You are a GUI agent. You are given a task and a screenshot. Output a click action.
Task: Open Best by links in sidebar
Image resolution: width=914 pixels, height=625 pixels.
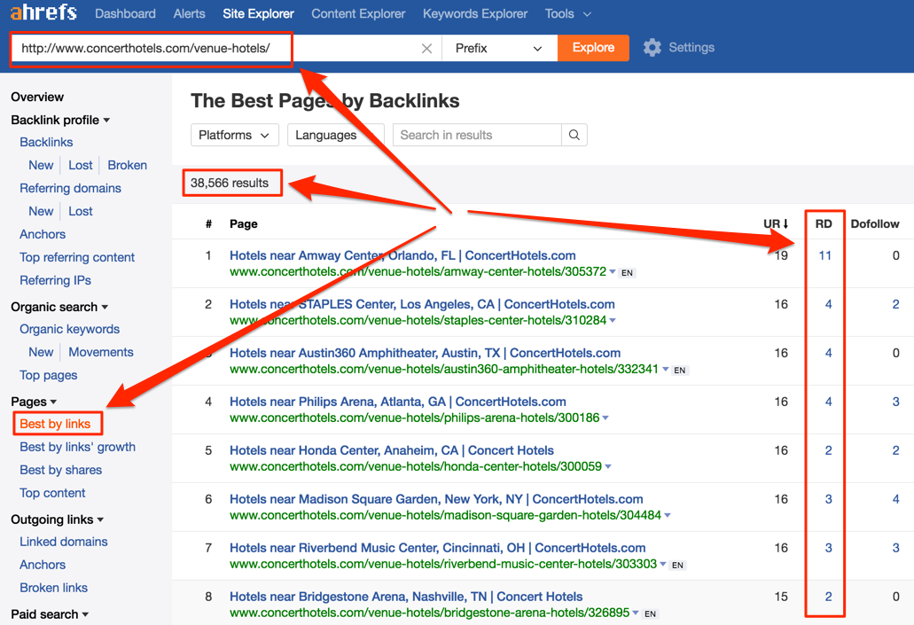tap(55, 424)
